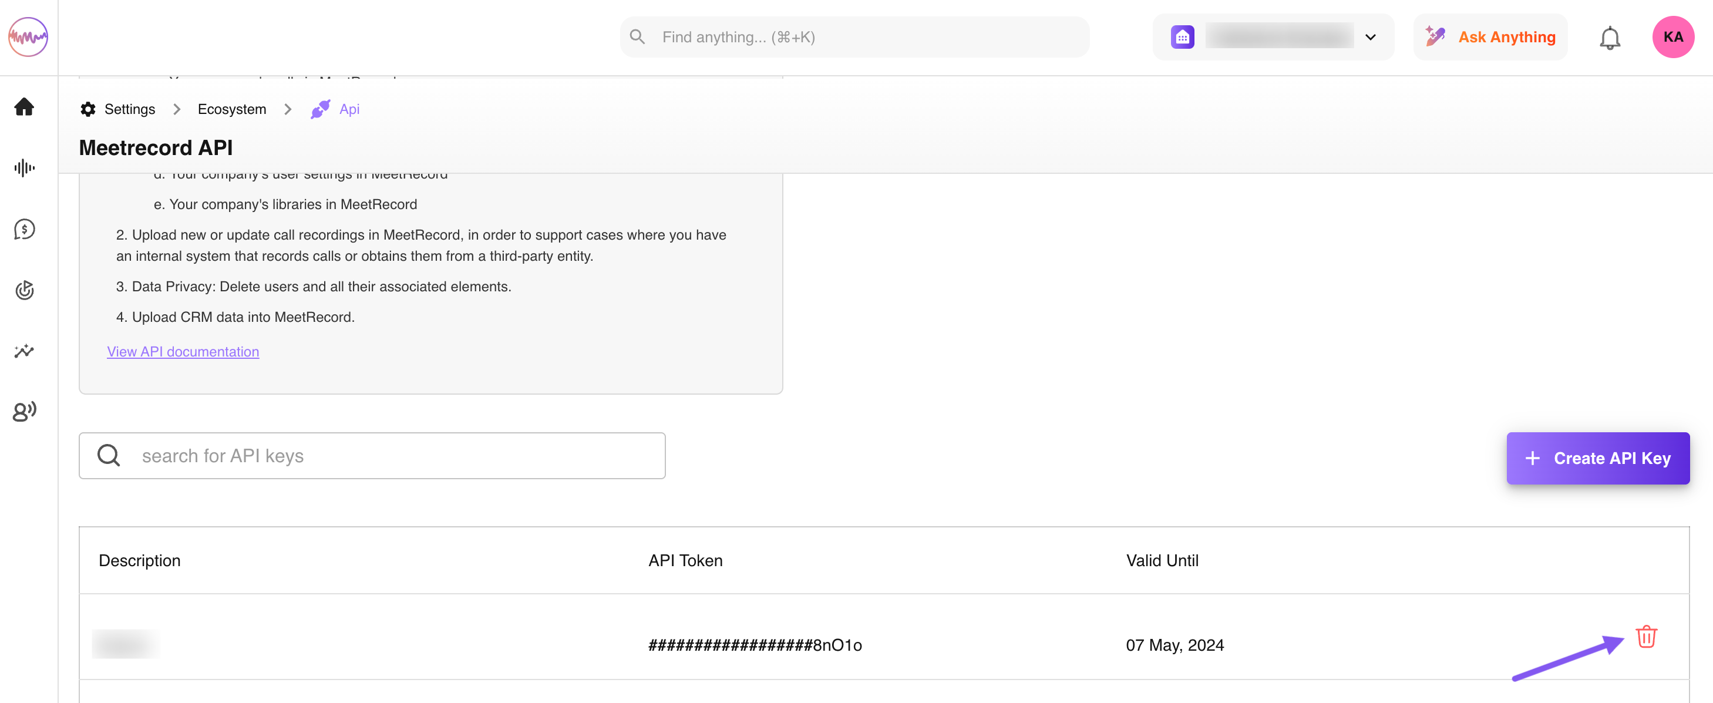Viewport: 1713px width, 703px height.
Task: Open the KA user avatar menu
Action: pyautogui.click(x=1672, y=37)
